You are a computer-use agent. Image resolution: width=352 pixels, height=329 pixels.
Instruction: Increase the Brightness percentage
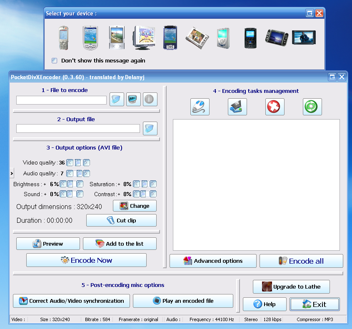pos(80,184)
